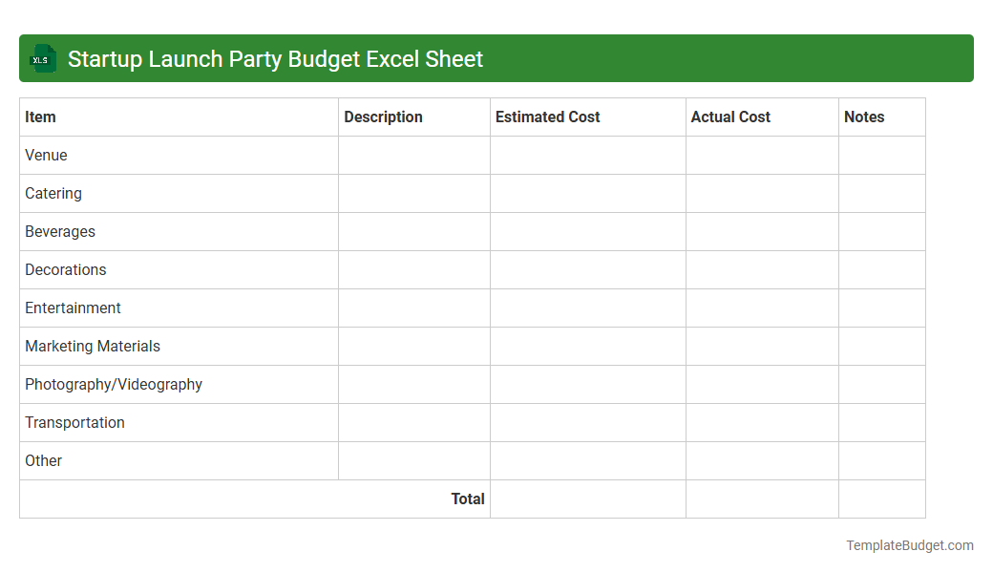The width and height of the screenshot is (993, 573).
Task: Click the Total row label
Action: click(x=469, y=499)
